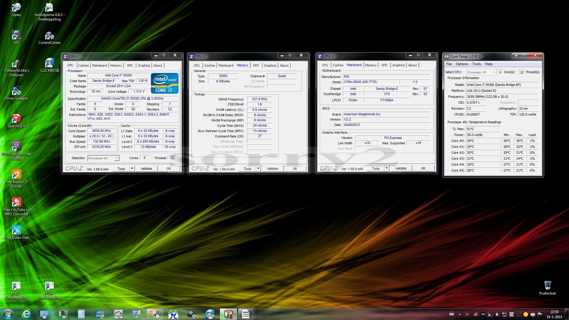Show hidden tray icons arrow
Viewport: 569px width, 320px height.
460,314
